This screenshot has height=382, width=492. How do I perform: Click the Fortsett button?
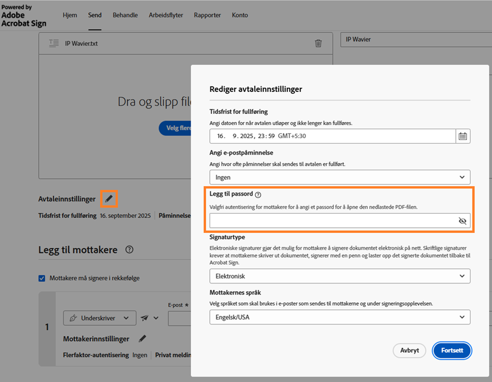tap(452, 350)
